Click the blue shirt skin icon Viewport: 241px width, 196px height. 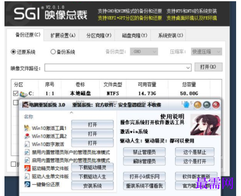[186, 105]
